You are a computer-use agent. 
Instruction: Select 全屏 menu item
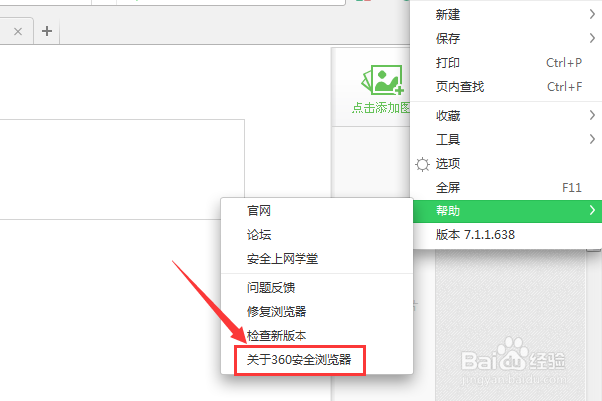pyautogui.click(x=507, y=187)
